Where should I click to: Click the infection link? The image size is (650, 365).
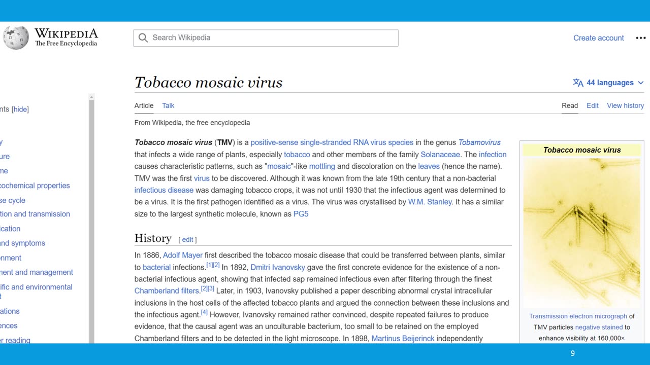493,155
